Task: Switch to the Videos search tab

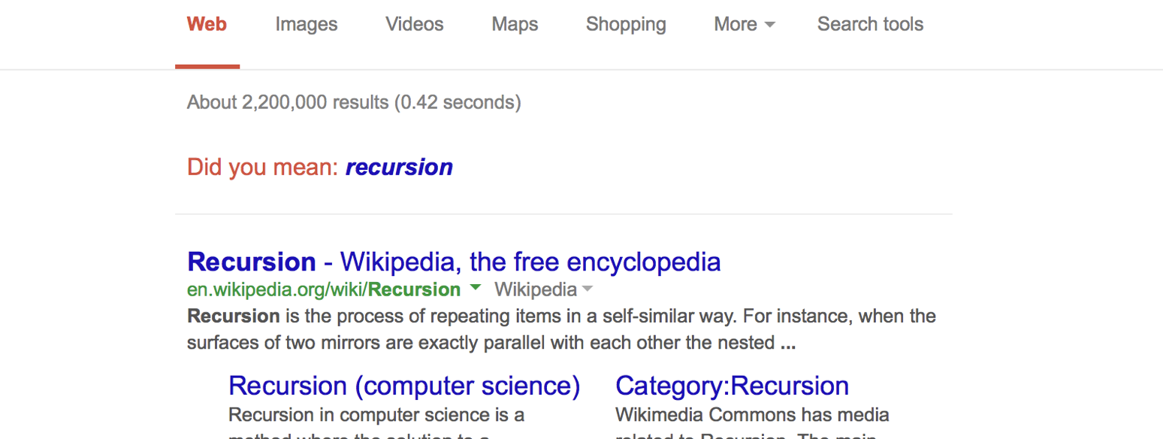Action: [414, 24]
